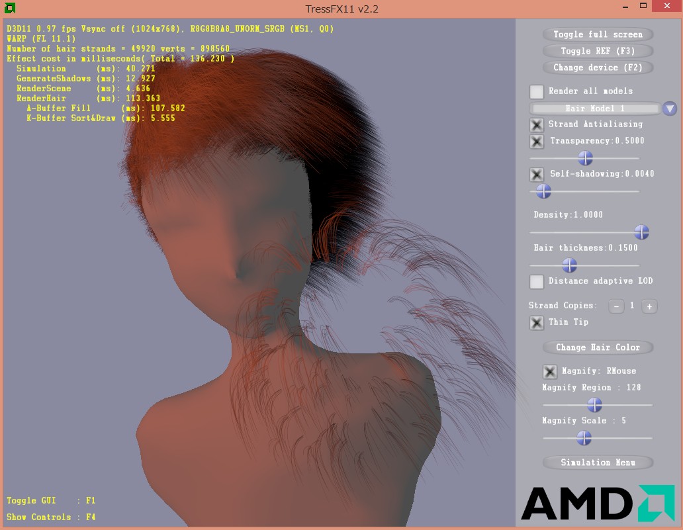Screen dimensions: 683x530
Task: Click Change device (F2)
Action: tap(598, 67)
